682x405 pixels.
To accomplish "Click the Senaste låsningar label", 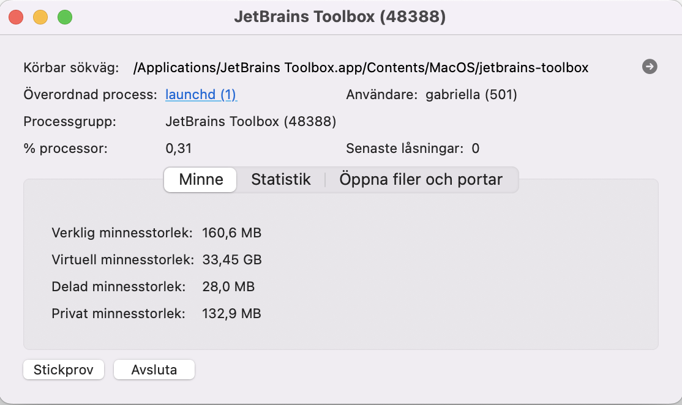I will tap(405, 148).
